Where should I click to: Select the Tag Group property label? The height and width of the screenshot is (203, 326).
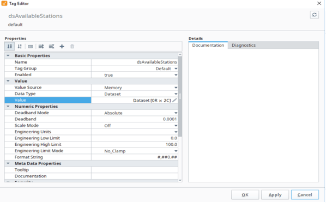(x=26, y=69)
